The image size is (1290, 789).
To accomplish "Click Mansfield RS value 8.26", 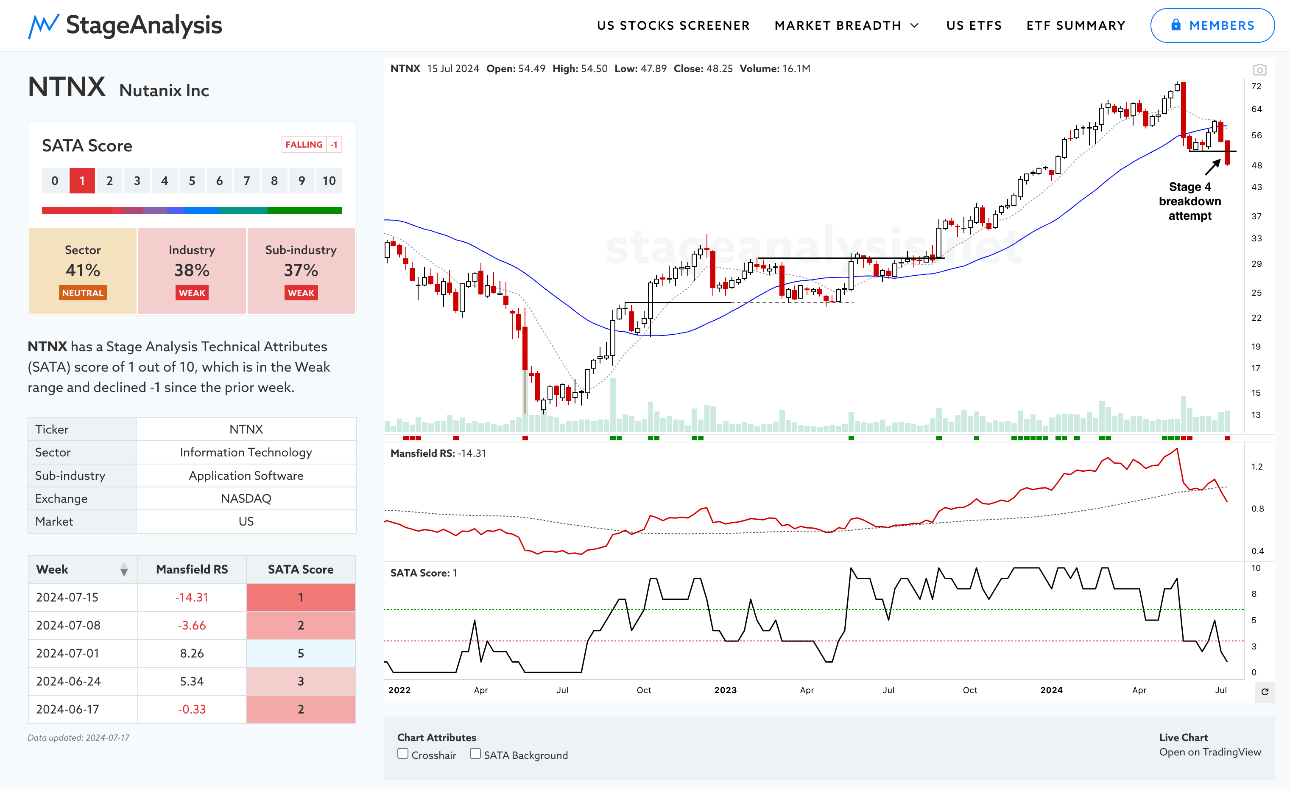I will pyautogui.click(x=192, y=653).
